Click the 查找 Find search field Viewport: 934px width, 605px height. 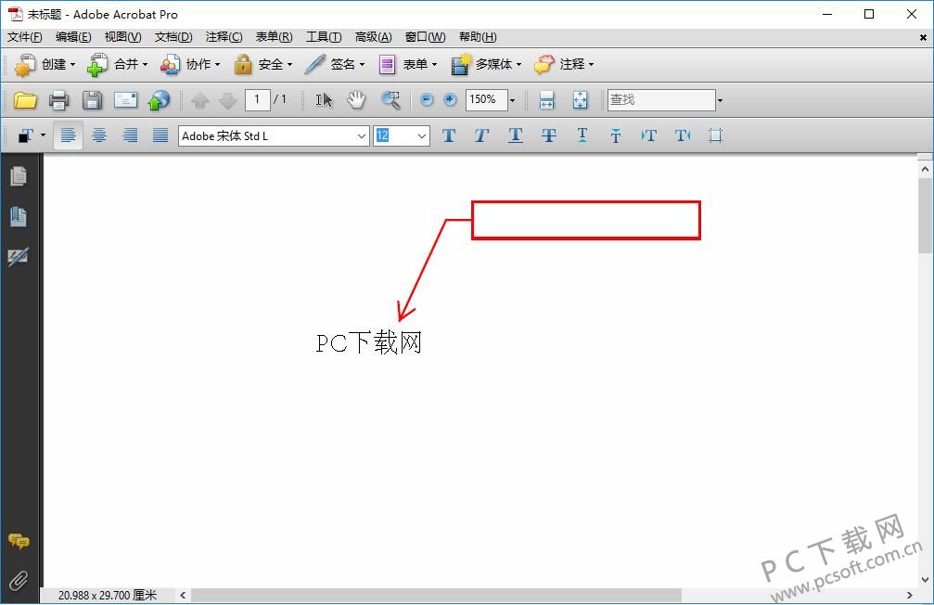661,99
